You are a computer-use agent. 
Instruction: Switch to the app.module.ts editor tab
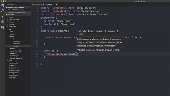(37, 4)
